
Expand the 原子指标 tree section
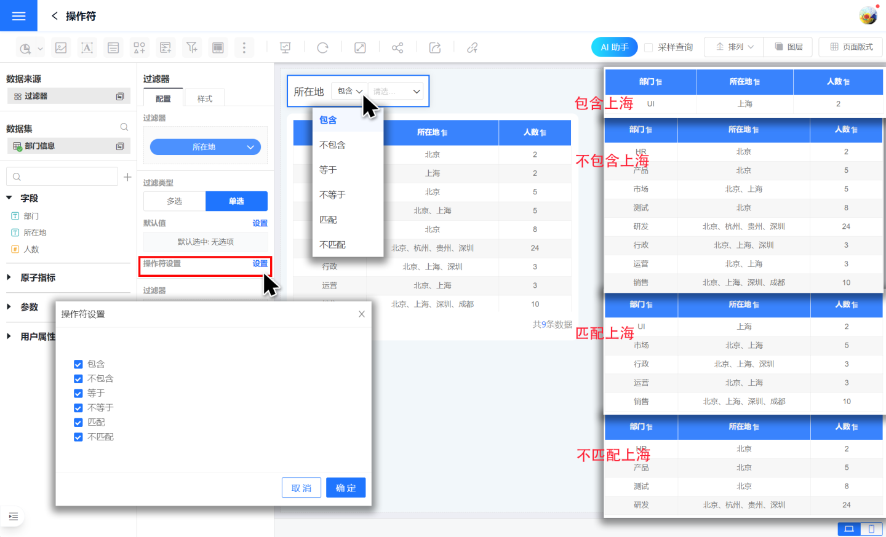coord(9,277)
